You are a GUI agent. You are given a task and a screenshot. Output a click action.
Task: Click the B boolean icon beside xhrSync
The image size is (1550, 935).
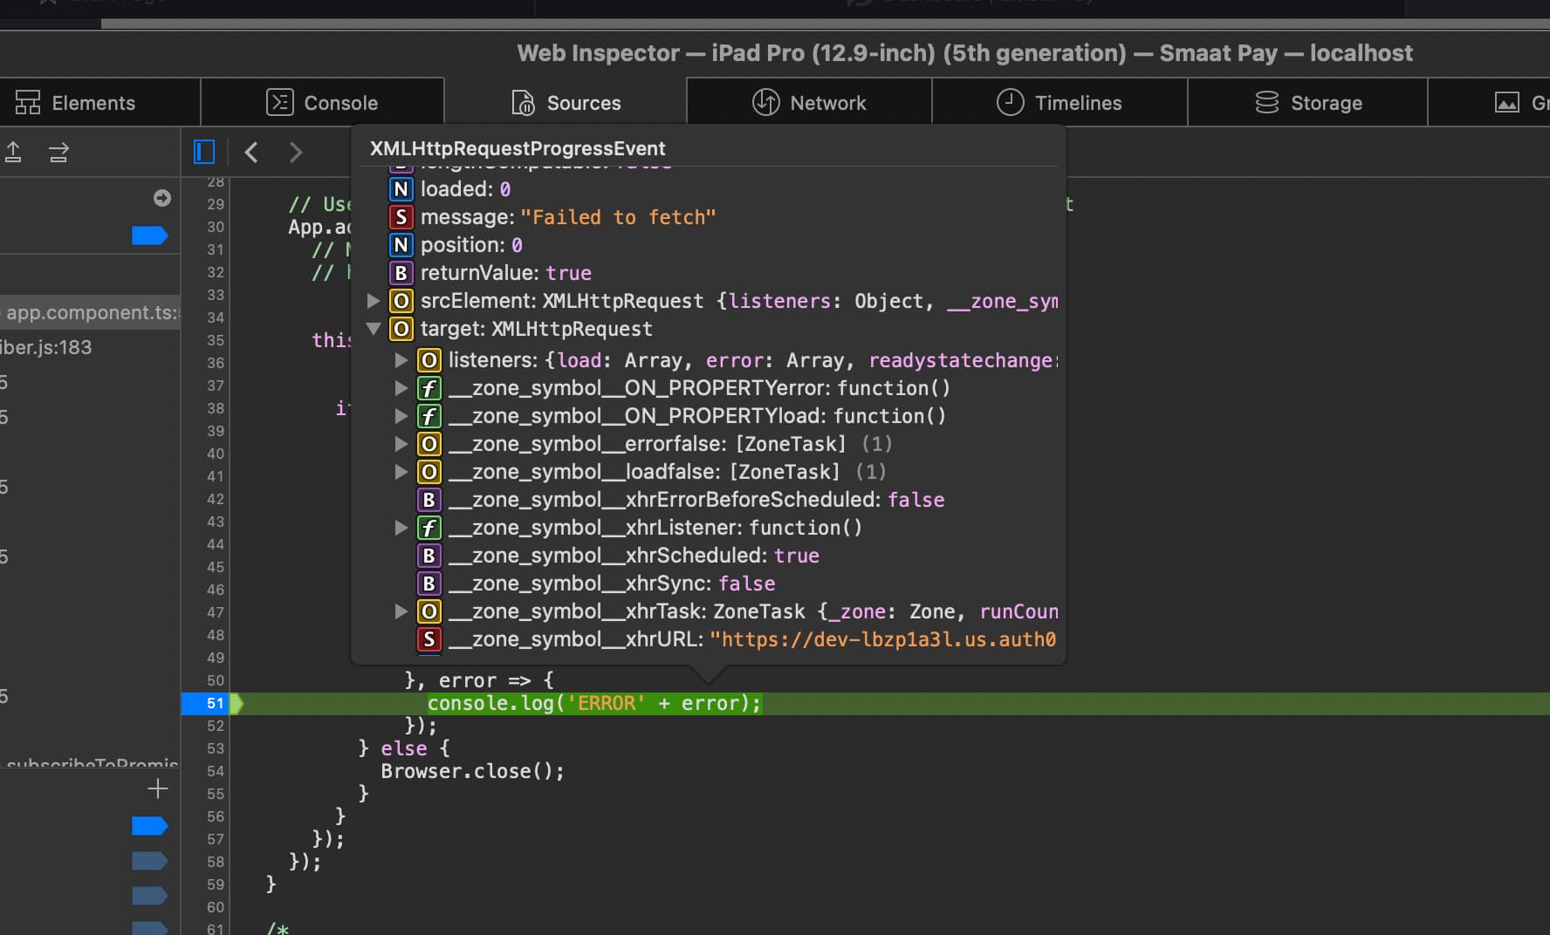click(x=429, y=584)
